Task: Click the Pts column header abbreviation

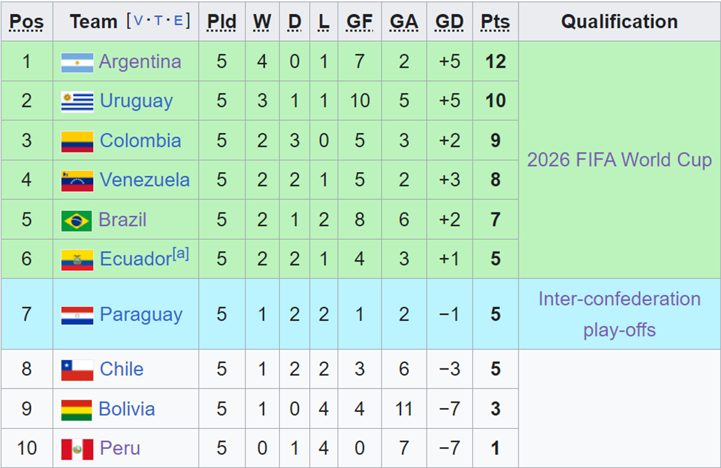Action: 495,22
